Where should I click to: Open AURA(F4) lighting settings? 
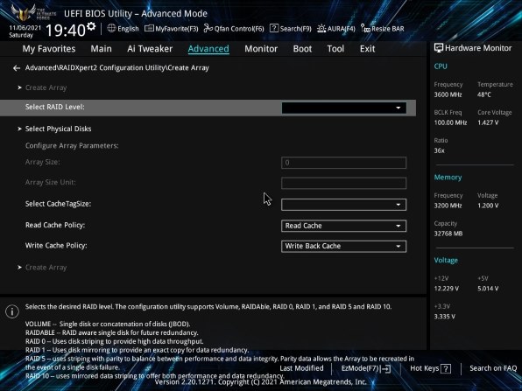[336, 29]
